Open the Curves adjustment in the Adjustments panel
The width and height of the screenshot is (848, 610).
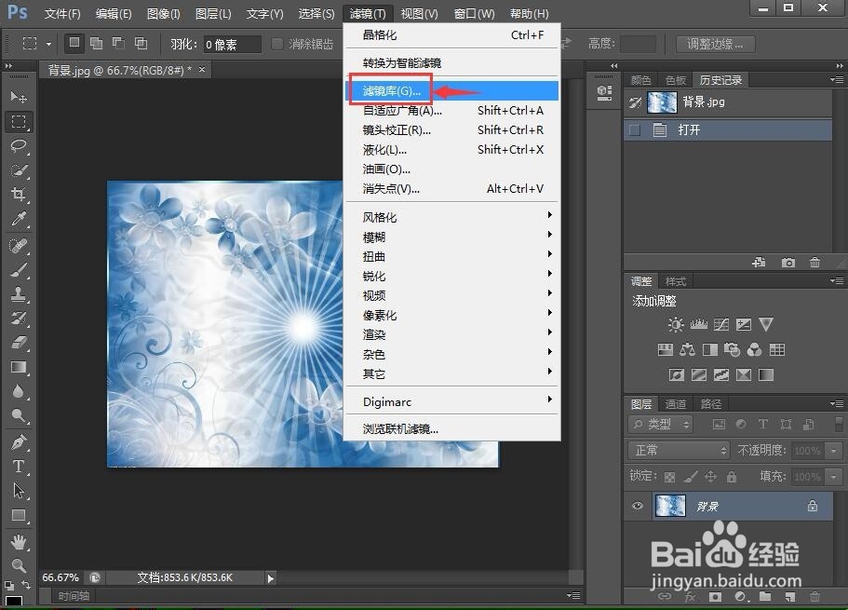pyautogui.click(x=721, y=324)
